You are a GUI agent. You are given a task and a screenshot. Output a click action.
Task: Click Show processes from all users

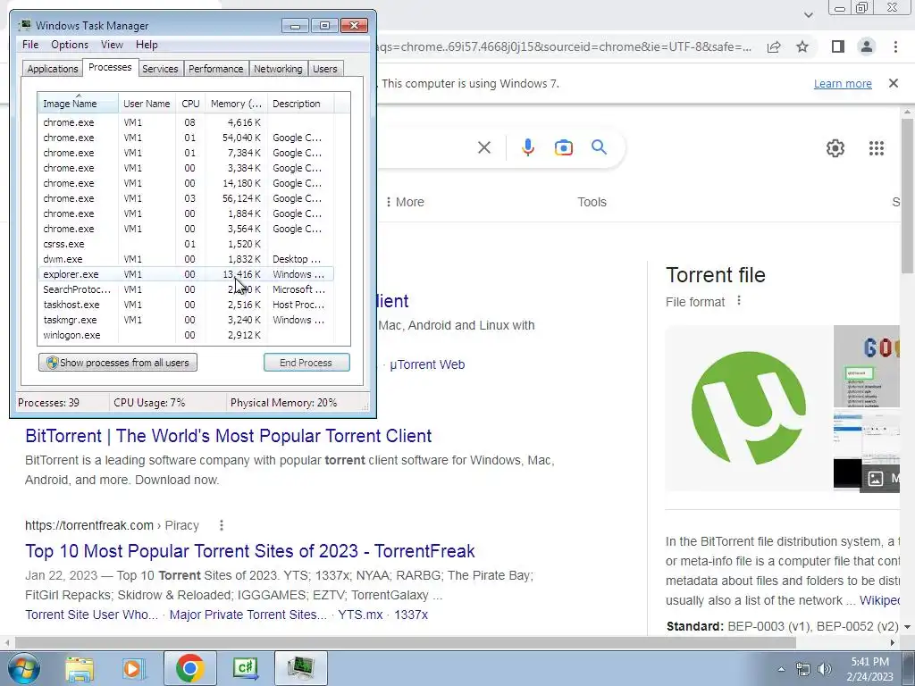[x=118, y=363]
